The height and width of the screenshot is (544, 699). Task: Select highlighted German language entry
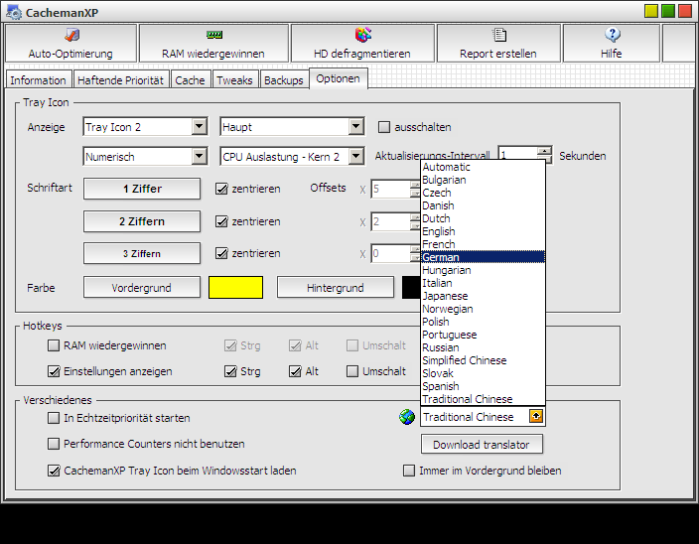(483, 257)
